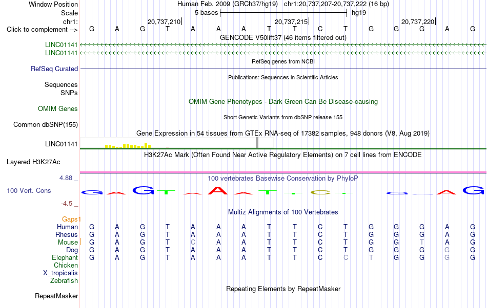Select the 'Chicken' species row label
Viewport: 487px width, 308px height.
66,265
